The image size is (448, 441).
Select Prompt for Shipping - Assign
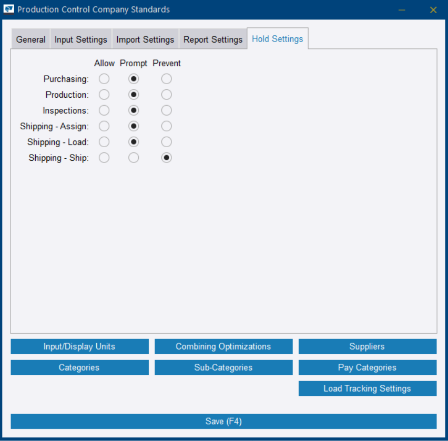134,126
